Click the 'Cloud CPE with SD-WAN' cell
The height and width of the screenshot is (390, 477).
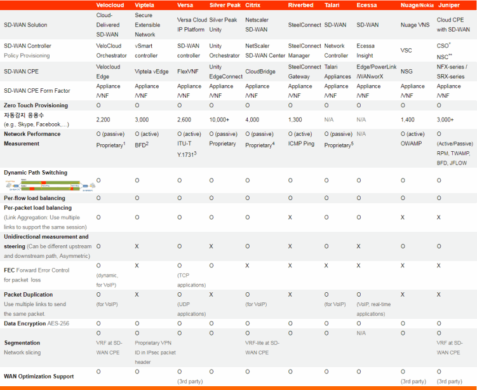pos(453,25)
